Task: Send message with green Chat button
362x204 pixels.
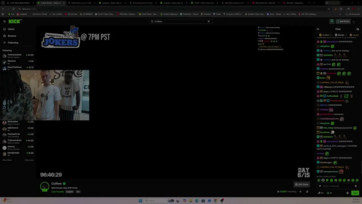Action: coord(355,193)
